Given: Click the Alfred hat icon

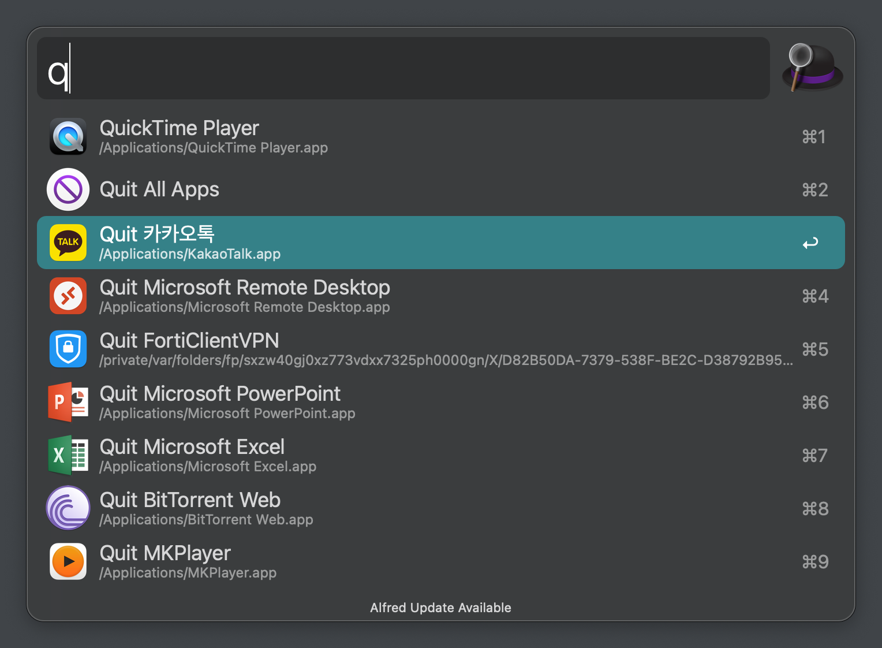Looking at the screenshot, I should coord(812,68).
